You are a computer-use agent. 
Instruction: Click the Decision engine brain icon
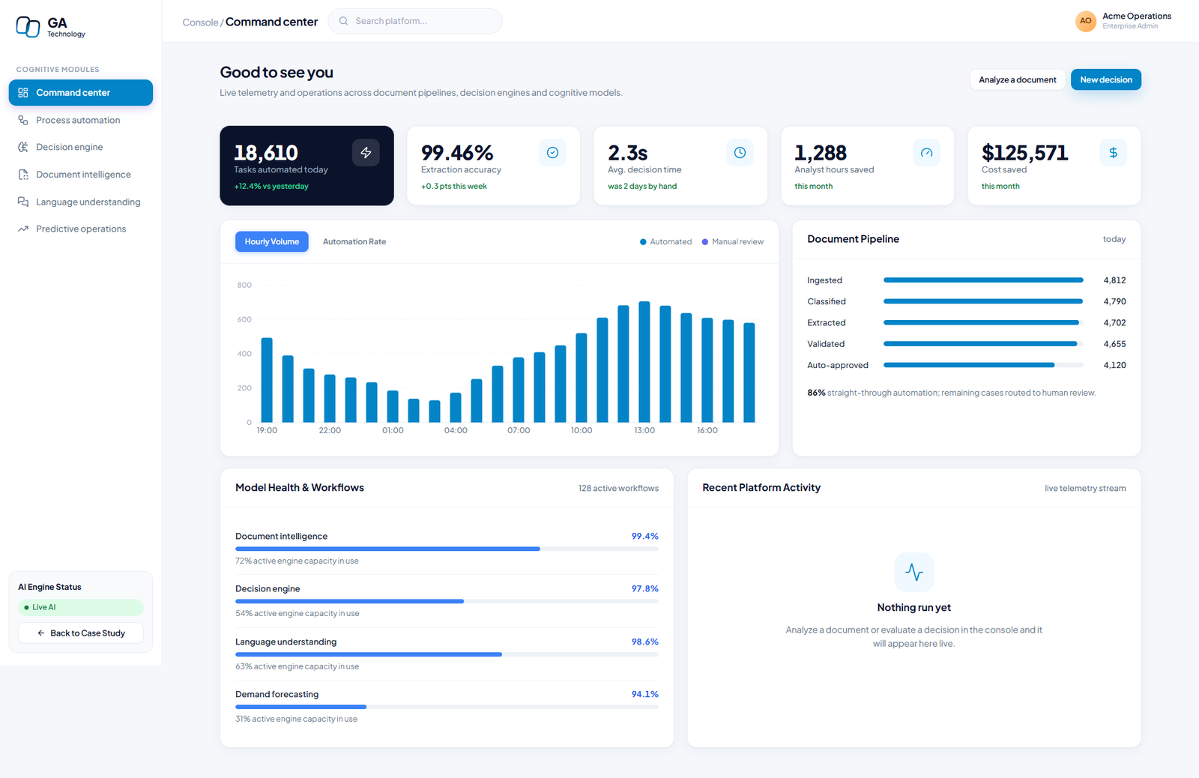point(23,147)
